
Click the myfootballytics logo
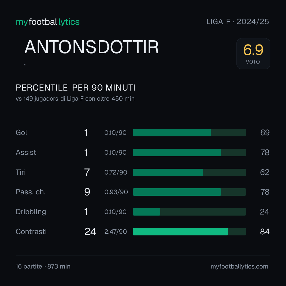(x=48, y=22)
